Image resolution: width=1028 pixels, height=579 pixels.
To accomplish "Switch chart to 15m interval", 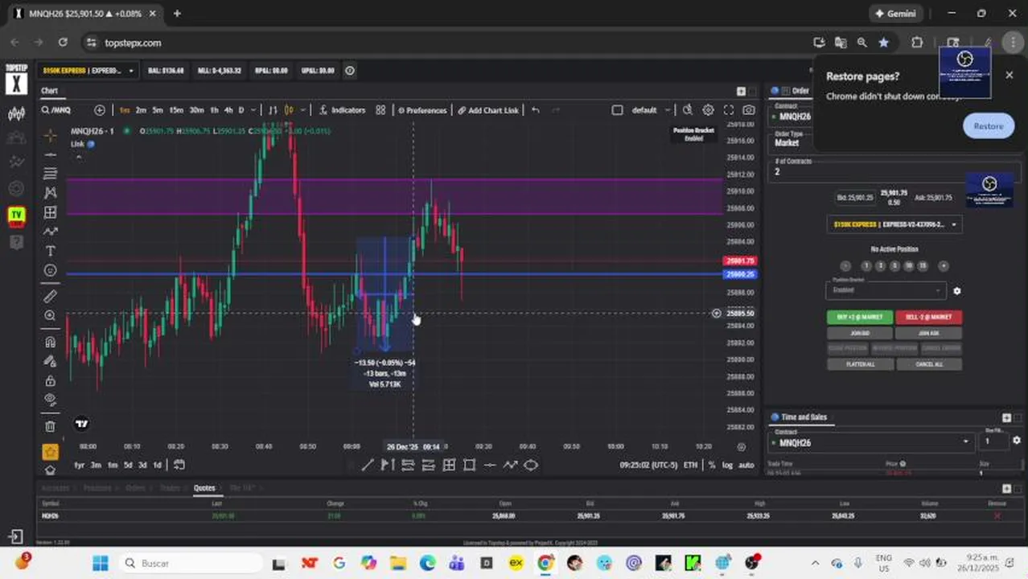I will coord(176,110).
